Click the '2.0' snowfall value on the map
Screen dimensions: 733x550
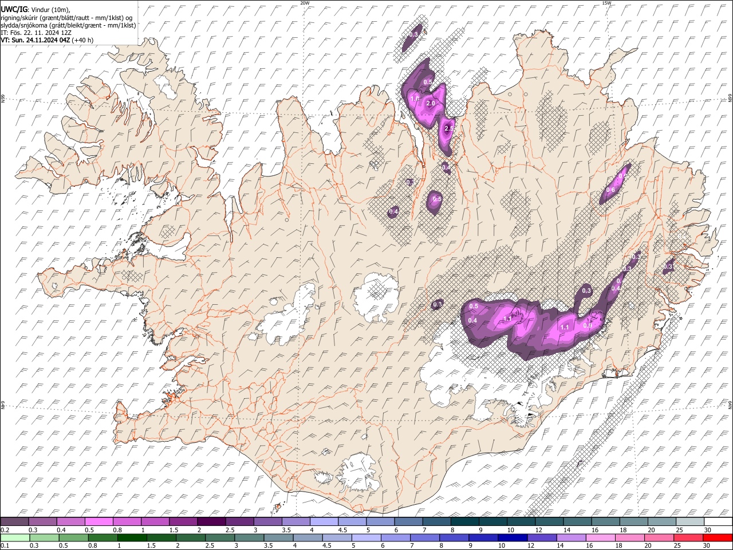point(431,103)
